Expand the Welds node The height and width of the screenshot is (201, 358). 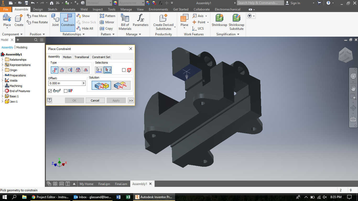coord(3,81)
